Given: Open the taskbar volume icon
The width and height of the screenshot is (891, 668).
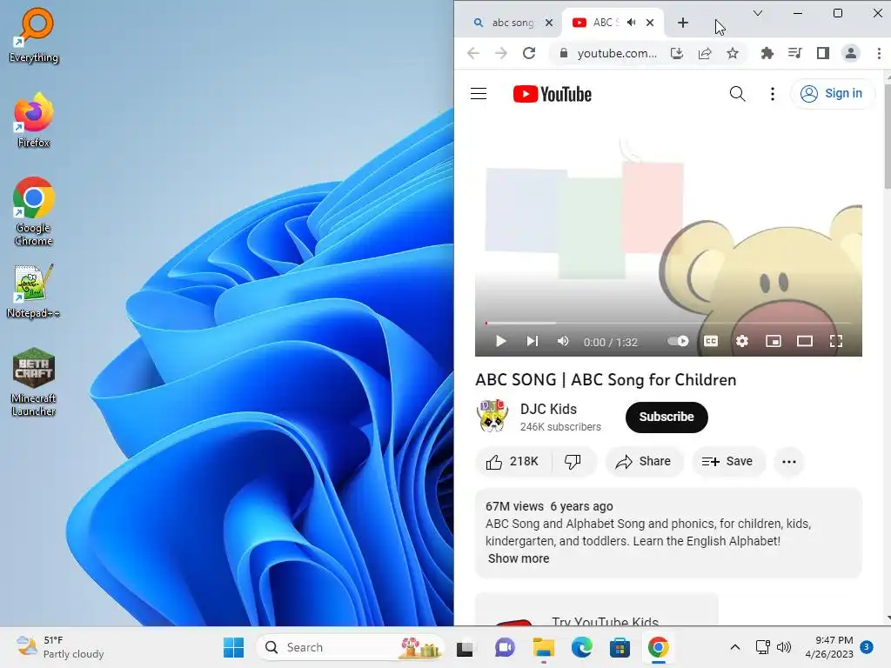Looking at the screenshot, I should pyautogui.click(x=784, y=647).
